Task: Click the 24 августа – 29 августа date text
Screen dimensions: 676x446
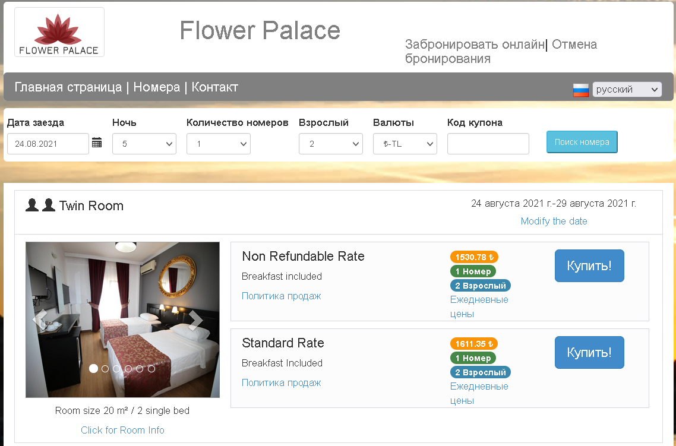Action: 554,203
